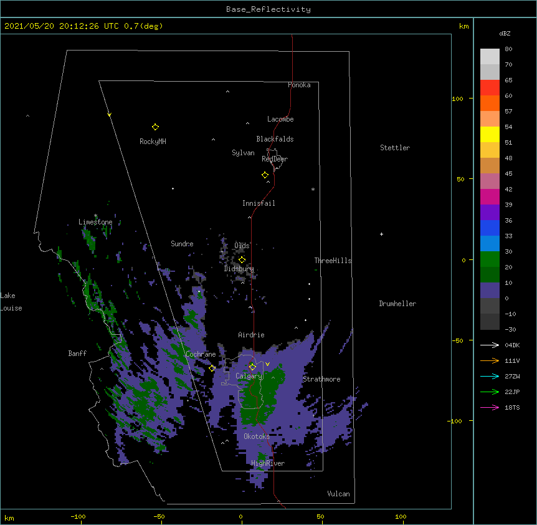This screenshot has width=537, height=525.
Task: Click the Lake Louise map label
Action: (x=11, y=302)
